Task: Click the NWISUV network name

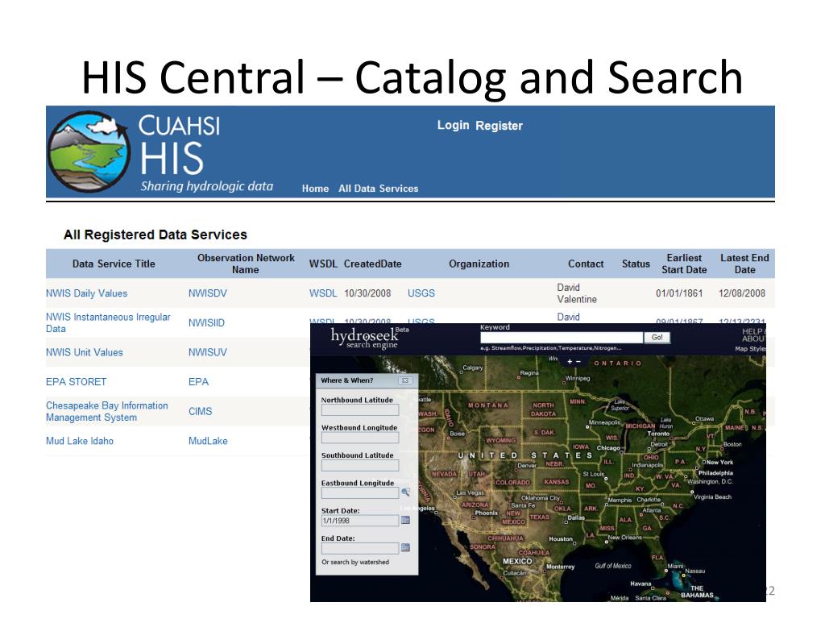Action: pyautogui.click(x=207, y=352)
